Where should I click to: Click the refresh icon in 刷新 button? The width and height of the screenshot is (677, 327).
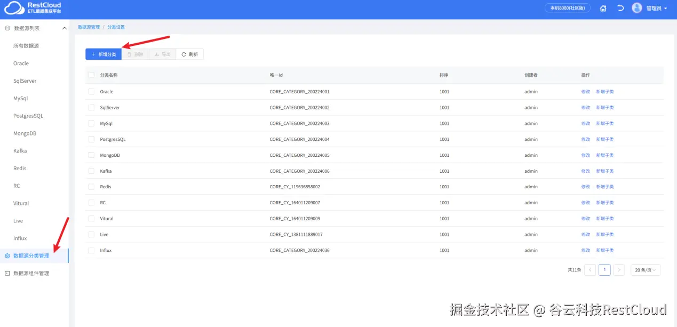pyautogui.click(x=184, y=54)
